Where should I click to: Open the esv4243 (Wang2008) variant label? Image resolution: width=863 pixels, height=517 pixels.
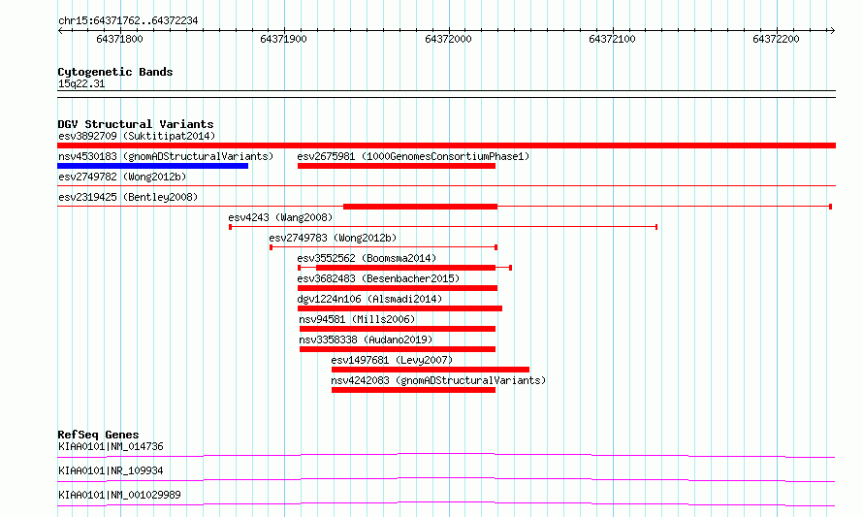[280, 217]
